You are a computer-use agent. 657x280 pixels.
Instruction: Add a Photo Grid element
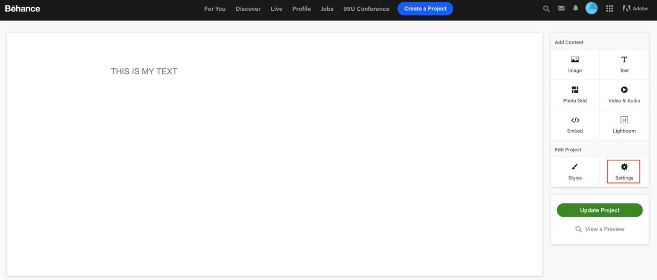pos(574,94)
